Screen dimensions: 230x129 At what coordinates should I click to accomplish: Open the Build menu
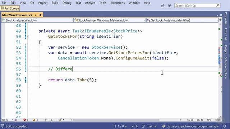point(55,3)
